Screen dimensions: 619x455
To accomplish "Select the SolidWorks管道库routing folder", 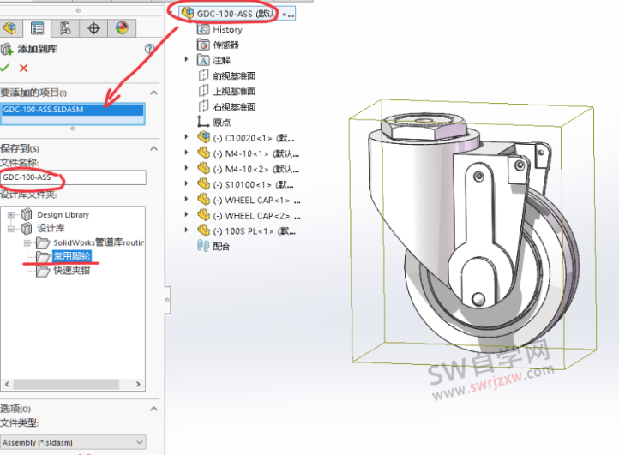I will click(x=99, y=242).
